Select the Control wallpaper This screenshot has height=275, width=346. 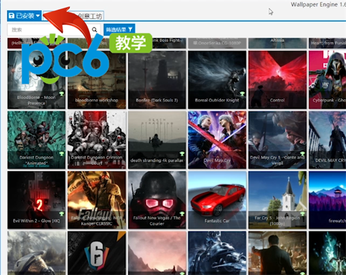(277, 80)
